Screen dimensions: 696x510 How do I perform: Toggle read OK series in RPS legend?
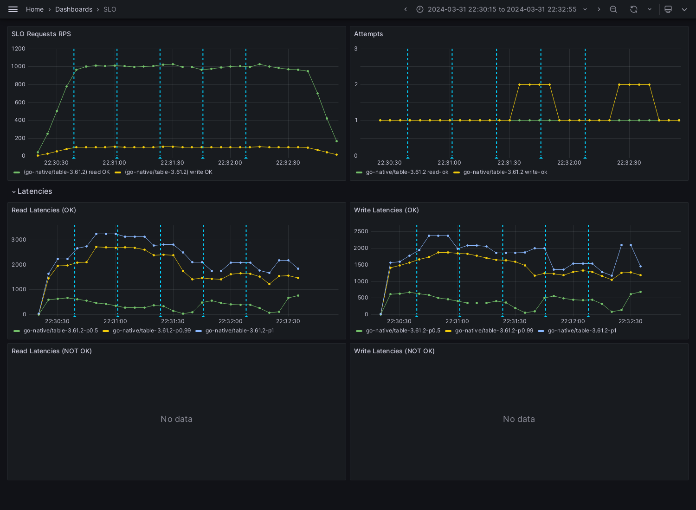coord(67,172)
